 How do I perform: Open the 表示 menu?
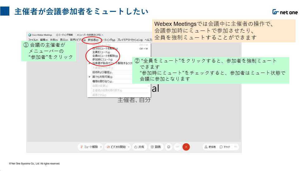click(64, 40)
